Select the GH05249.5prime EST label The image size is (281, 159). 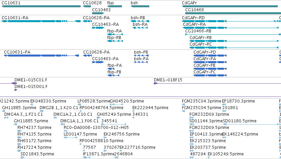114,114
